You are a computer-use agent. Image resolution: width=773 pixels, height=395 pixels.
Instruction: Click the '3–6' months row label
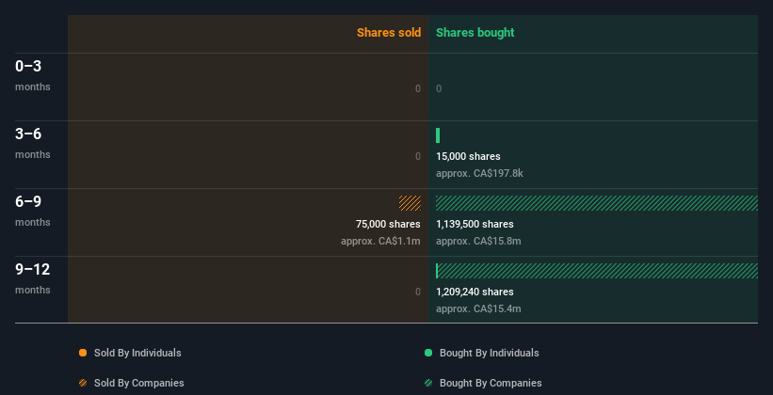pos(28,134)
